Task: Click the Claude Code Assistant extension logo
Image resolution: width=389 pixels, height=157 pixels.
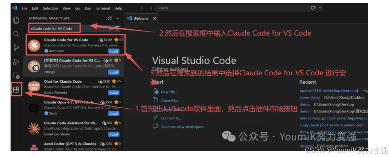Action: pos(34,129)
